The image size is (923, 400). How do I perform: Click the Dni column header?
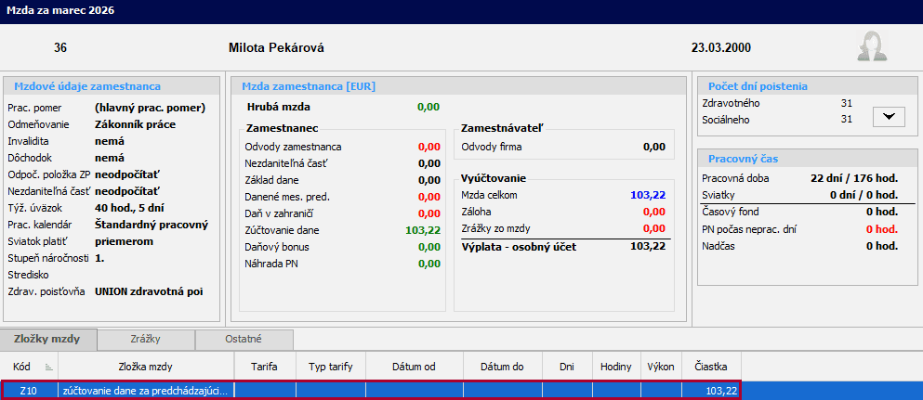[x=567, y=367]
